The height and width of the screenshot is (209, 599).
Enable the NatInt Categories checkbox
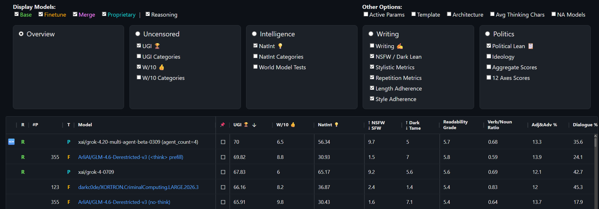tap(256, 56)
